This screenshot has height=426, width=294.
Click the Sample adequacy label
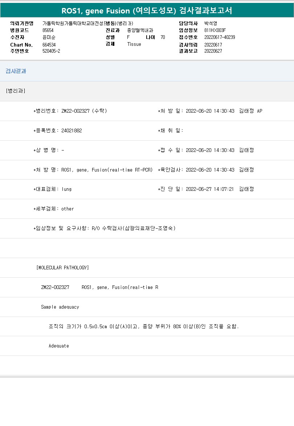coord(60,307)
